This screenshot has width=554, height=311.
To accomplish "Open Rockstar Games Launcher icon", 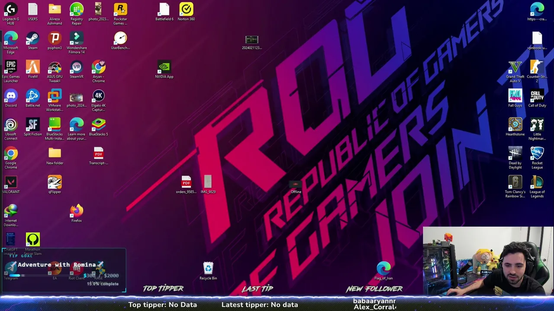I will (120, 13).
